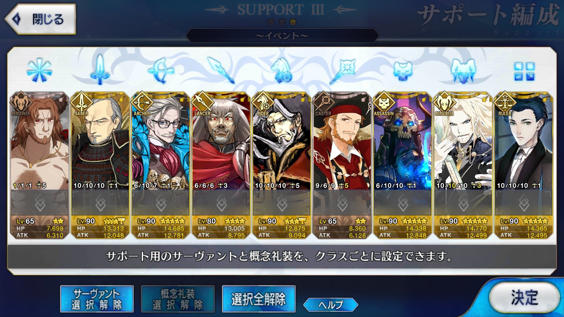Select the Berserker class beast icon
The width and height of the screenshot is (564, 317).
click(x=463, y=71)
